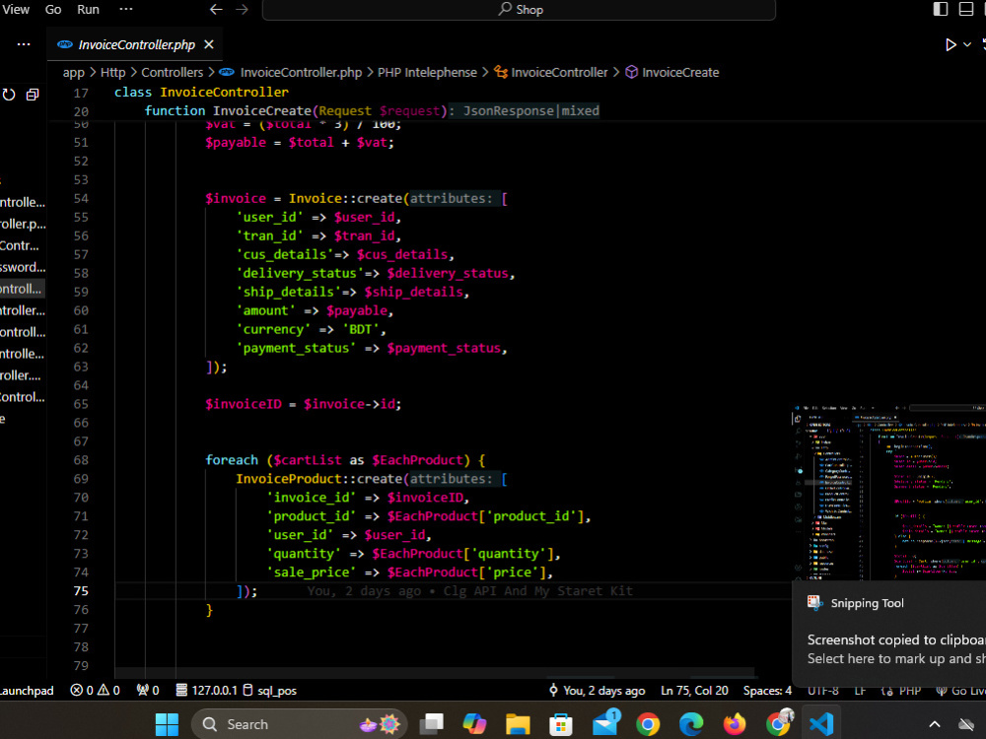Viewport: 986px width, 739px height.
Task: Toggle the primary sidebar layout icon
Action: pos(940,9)
